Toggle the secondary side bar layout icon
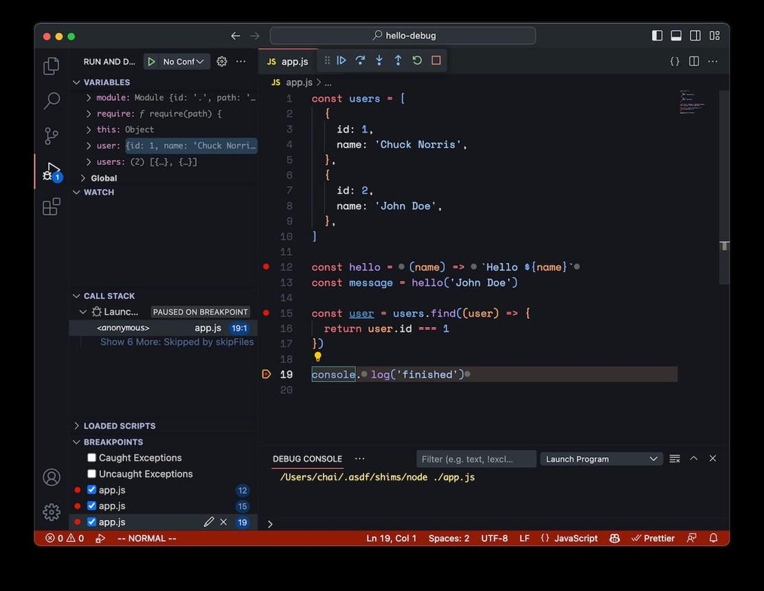Image resolution: width=764 pixels, height=591 pixels. coord(695,36)
